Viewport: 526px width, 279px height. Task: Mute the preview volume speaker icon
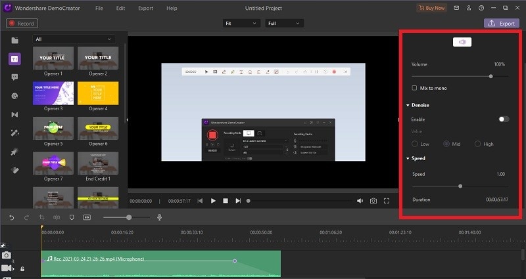pyautogui.click(x=360, y=201)
